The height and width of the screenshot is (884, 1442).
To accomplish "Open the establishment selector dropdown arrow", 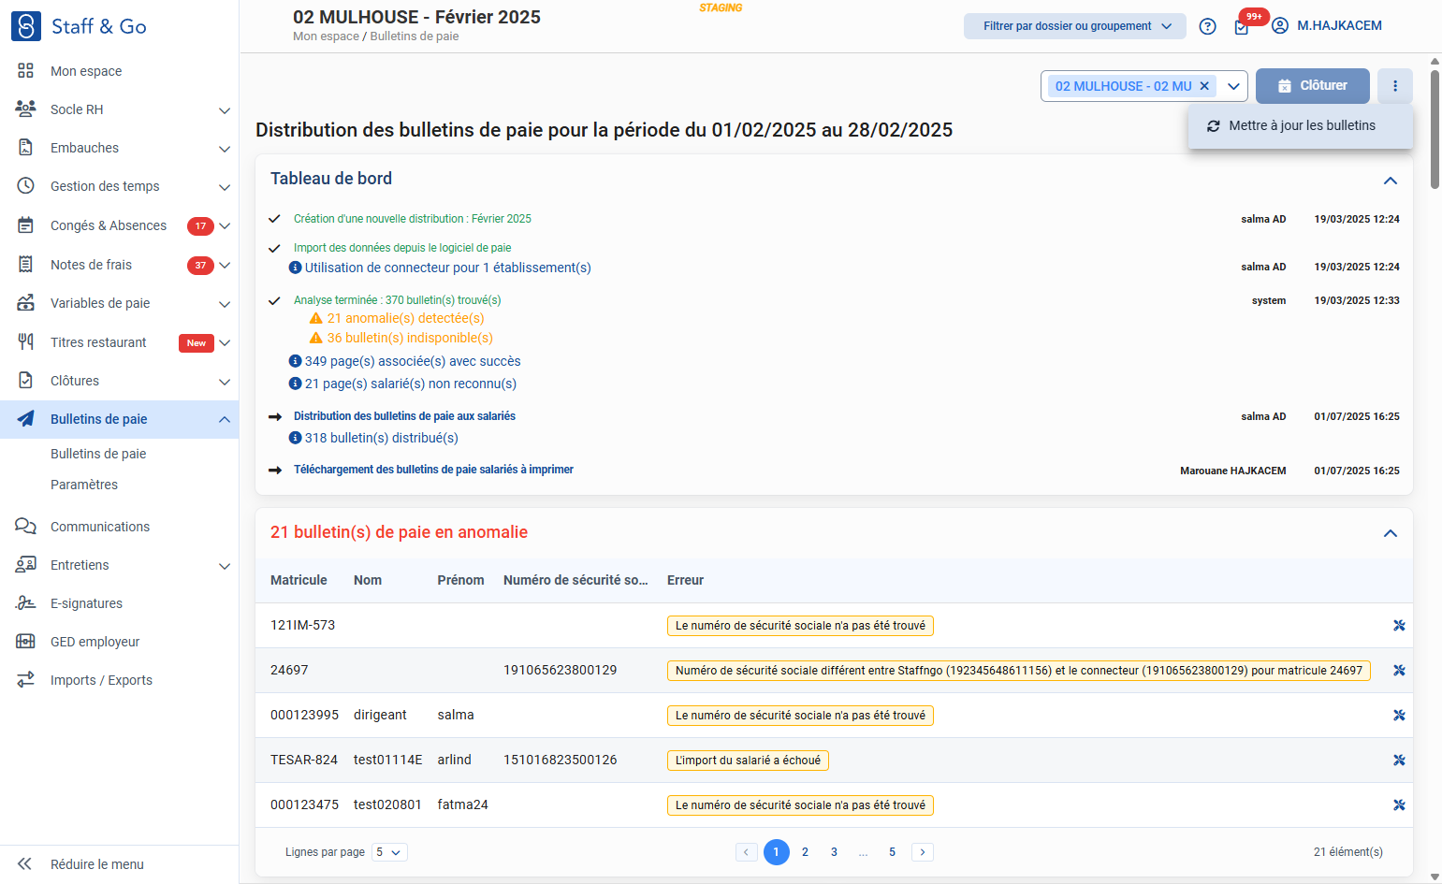I will click(x=1233, y=86).
